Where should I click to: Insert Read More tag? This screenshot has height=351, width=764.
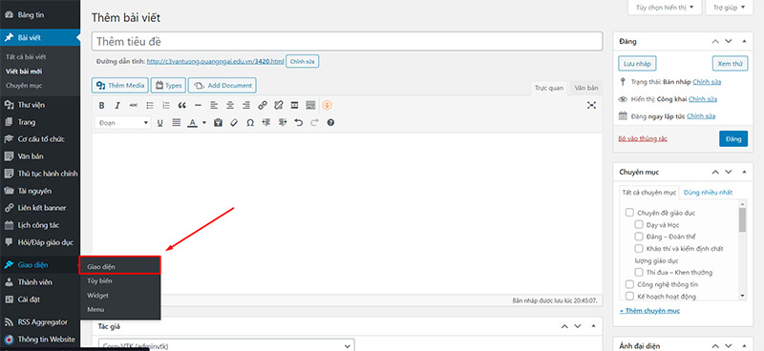click(x=295, y=105)
